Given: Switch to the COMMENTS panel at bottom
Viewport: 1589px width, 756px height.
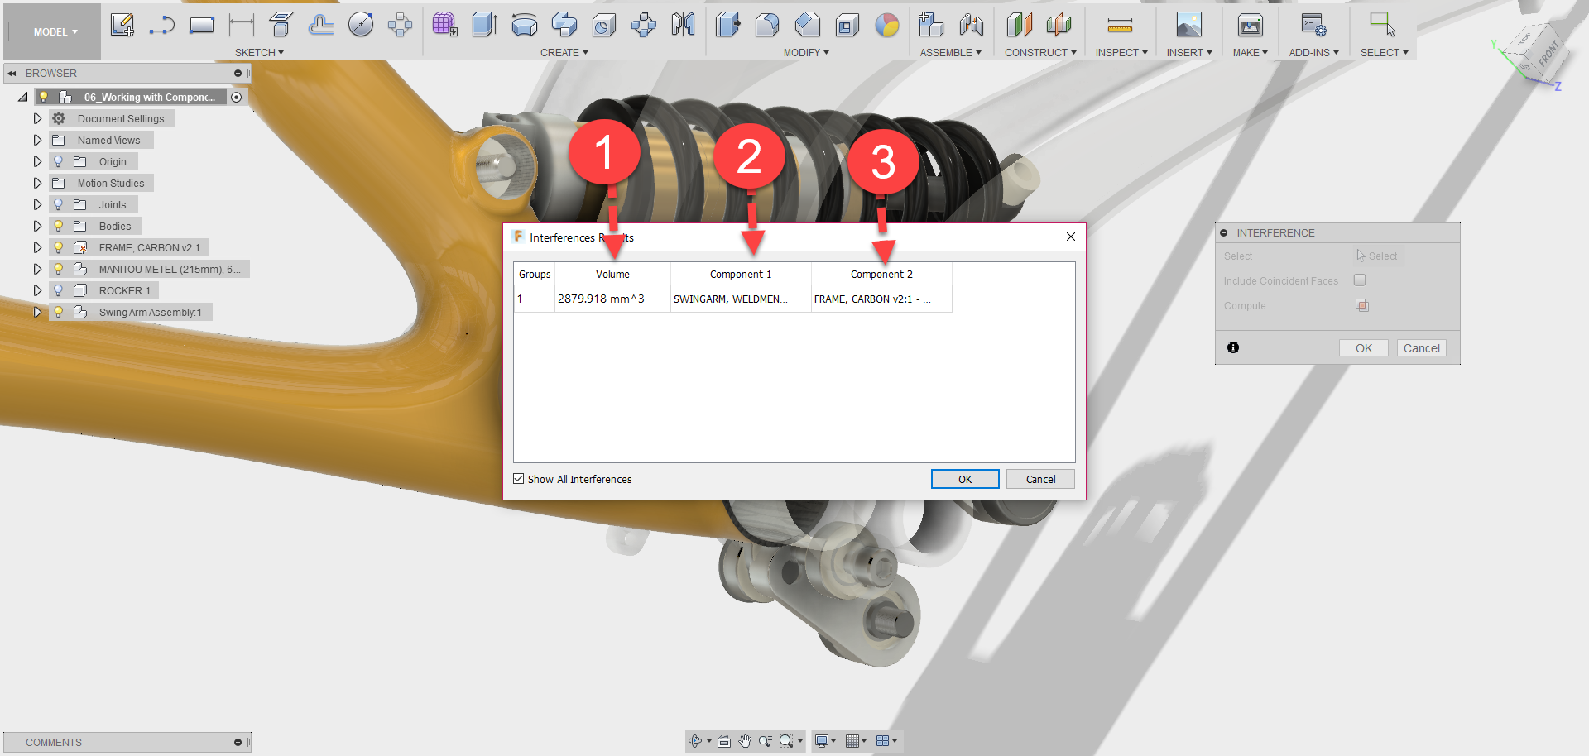Looking at the screenshot, I should pyautogui.click(x=53, y=742).
